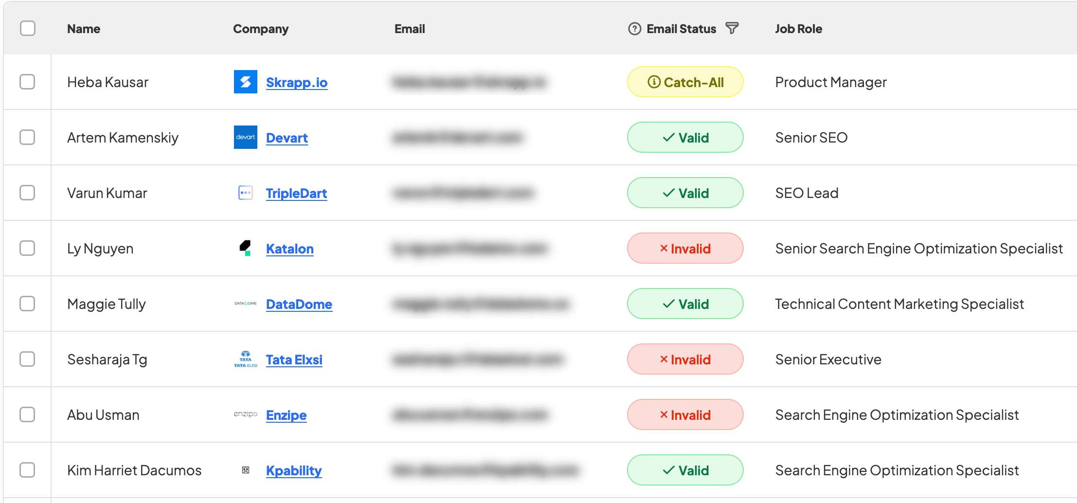The width and height of the screenshot is (1077, 503).
Task: Click the Katalon logo icon
Action: [245, 248]
